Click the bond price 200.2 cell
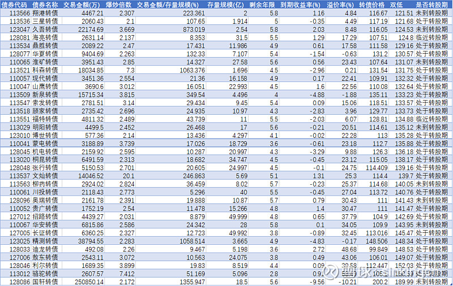Screen dimensions: 453x286 380,282
